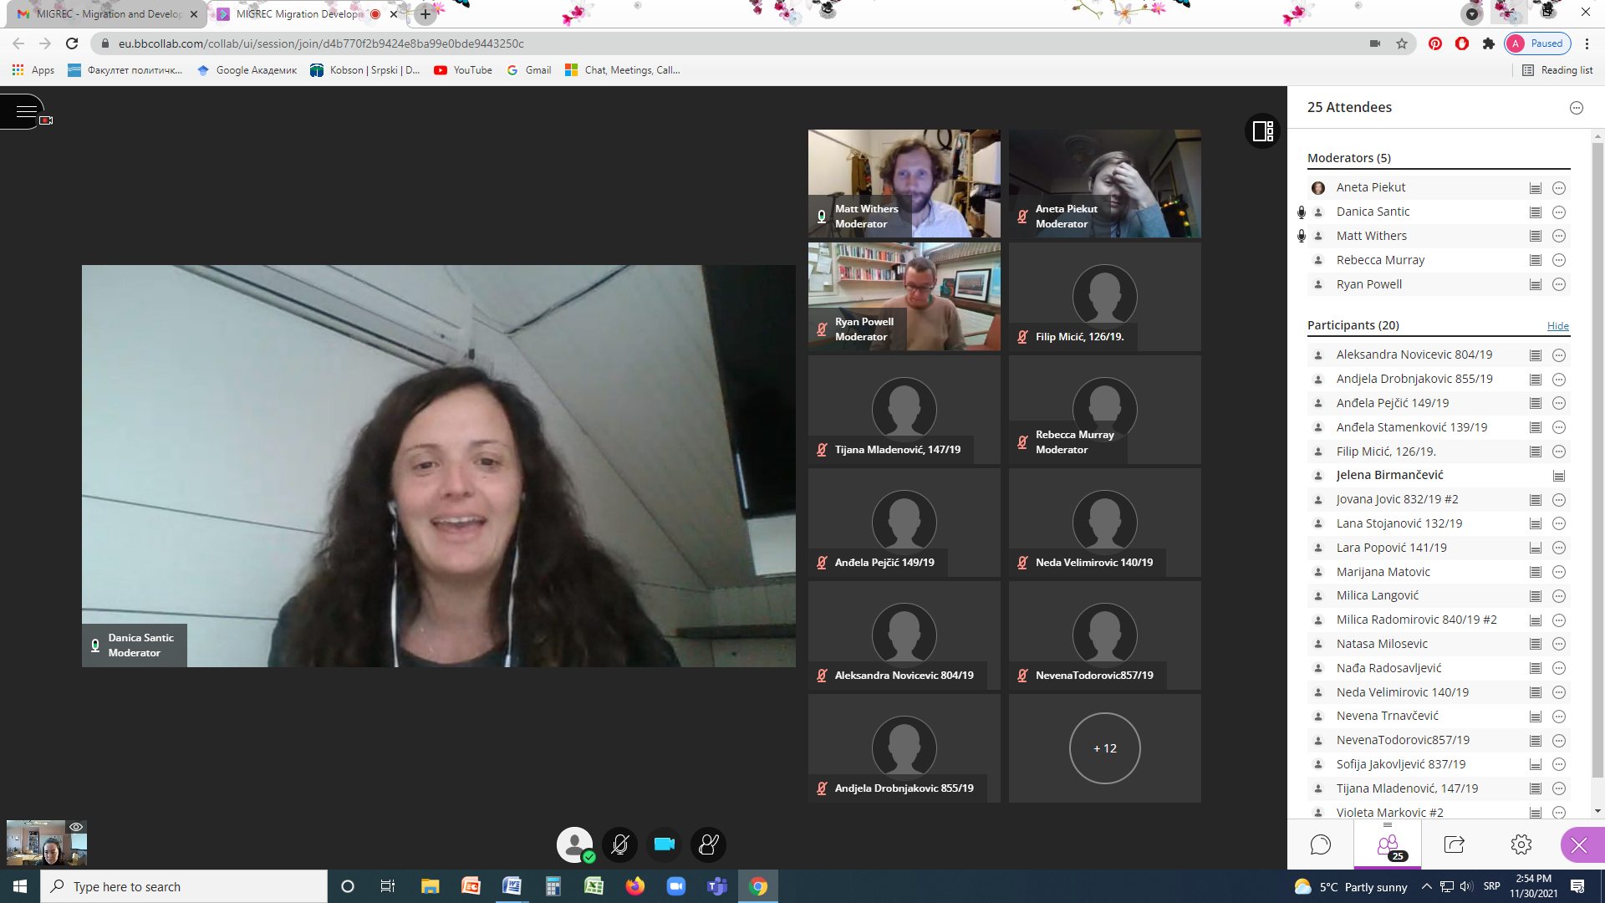Open Firefox from the Windows taskbar
The width and height of the screenshot is (1605, 903).
(x=635, y=886)
